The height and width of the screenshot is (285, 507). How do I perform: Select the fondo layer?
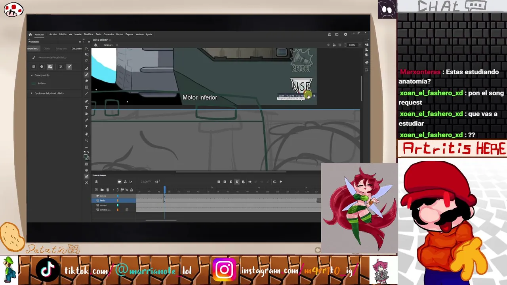point(114,201)
